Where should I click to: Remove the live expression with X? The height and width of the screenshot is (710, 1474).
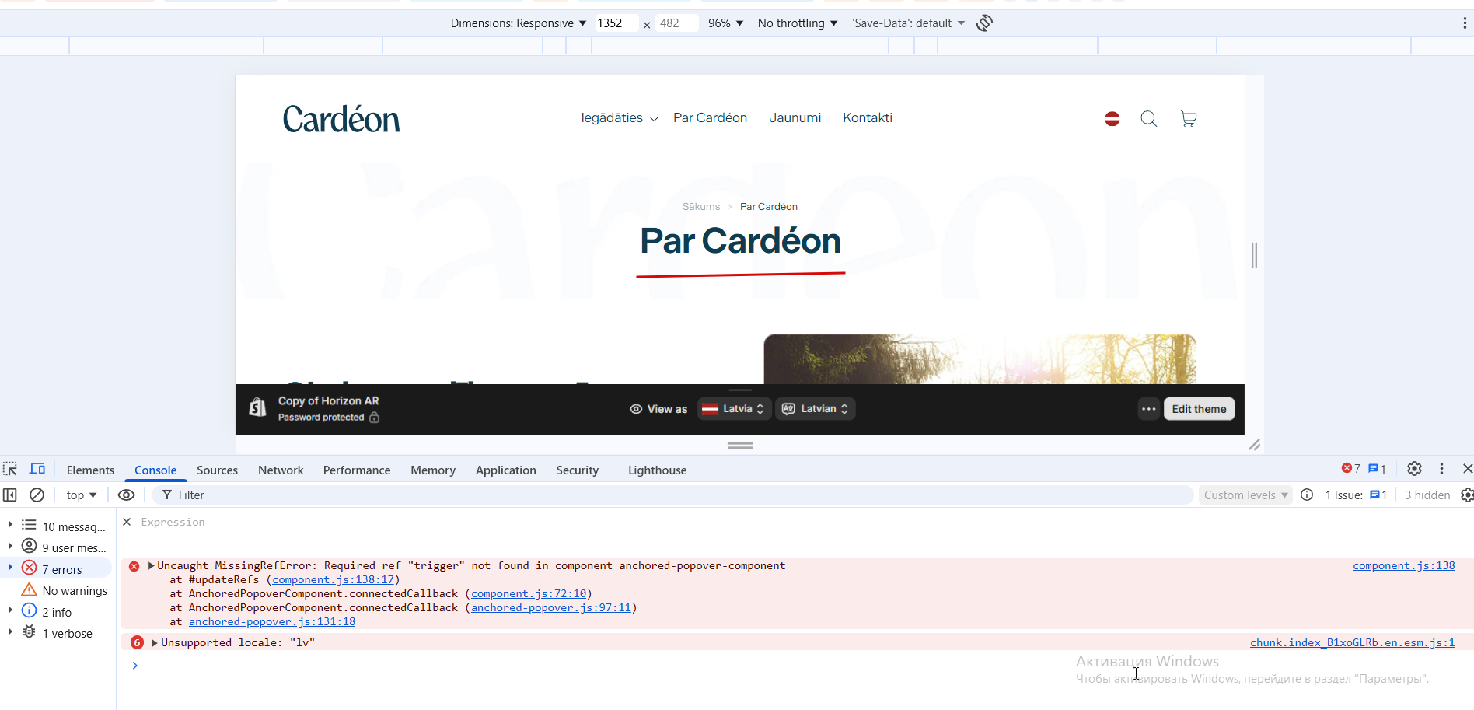[x=127, y=522]
